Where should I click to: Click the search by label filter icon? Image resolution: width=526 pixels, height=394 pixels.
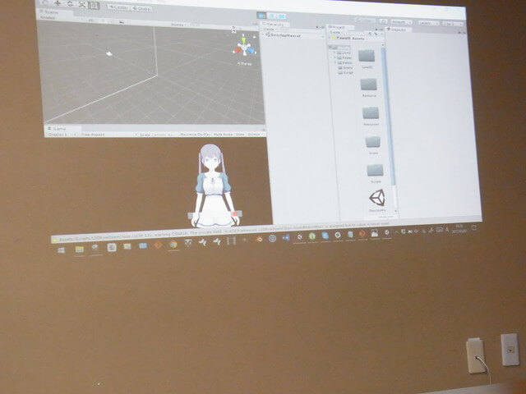pos(376,34)
